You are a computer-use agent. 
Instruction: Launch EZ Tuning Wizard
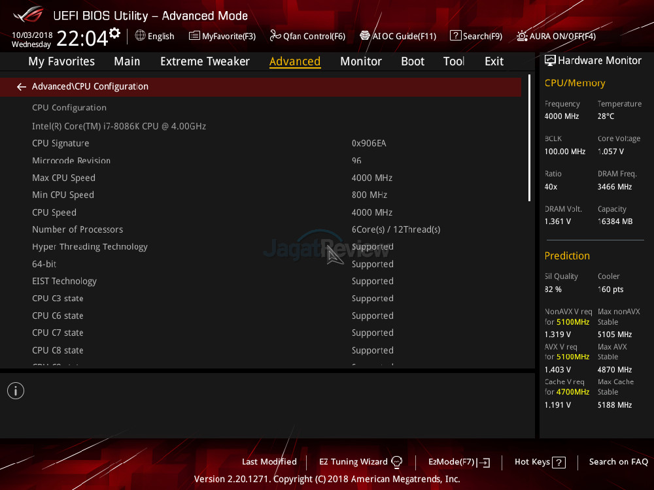tap(353, 462)
